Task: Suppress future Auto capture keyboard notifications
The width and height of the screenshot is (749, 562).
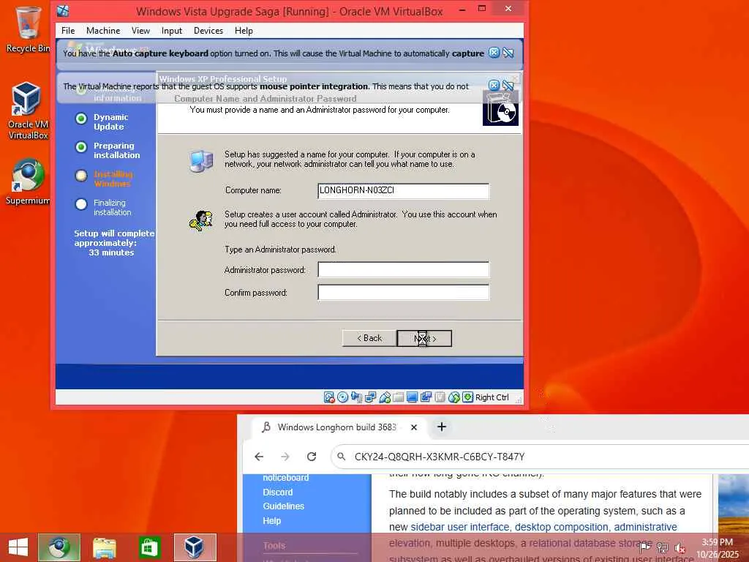Action: pyautogui.click(x=508, y=53)
